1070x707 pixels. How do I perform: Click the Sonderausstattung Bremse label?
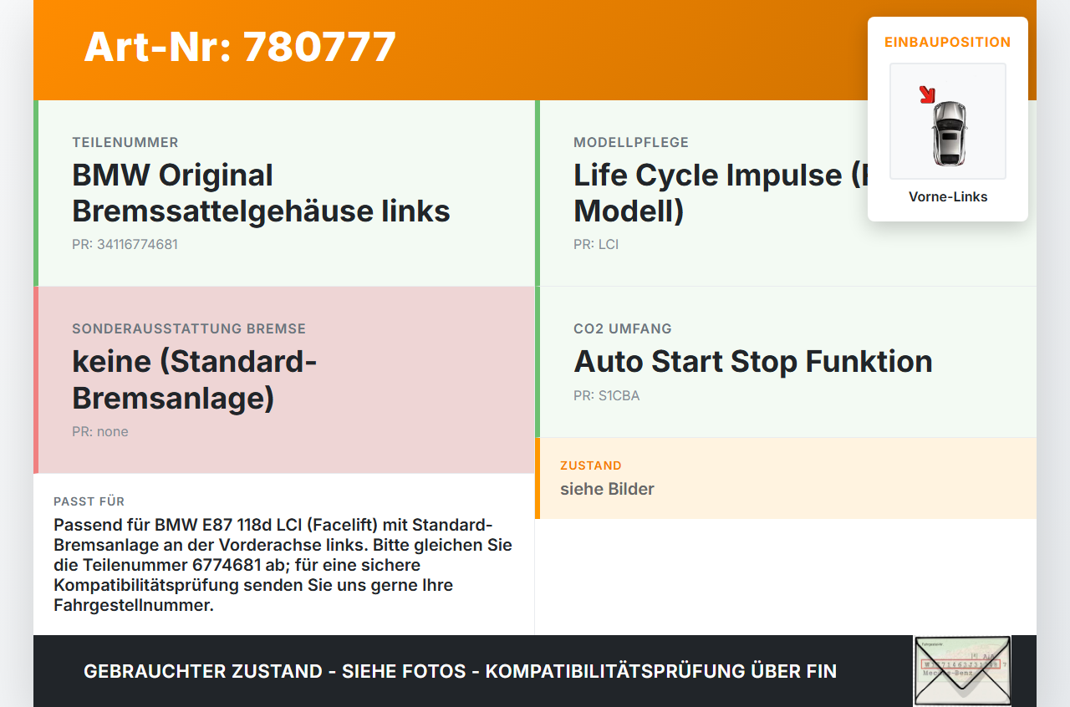click(x=189, y=328)
